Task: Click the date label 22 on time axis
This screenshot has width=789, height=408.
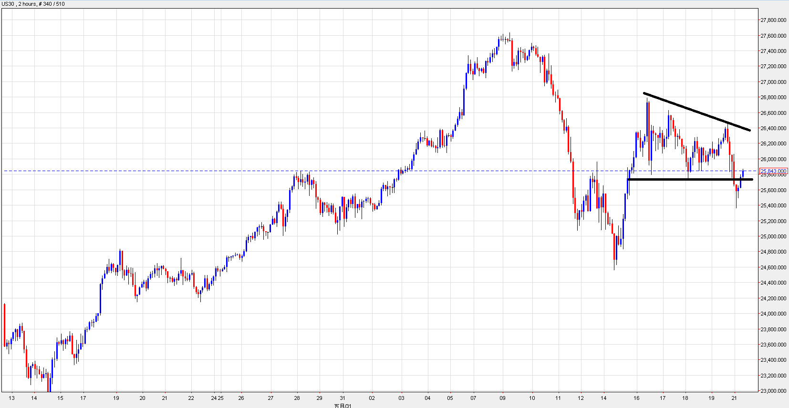Action: (x=191, y=398)
